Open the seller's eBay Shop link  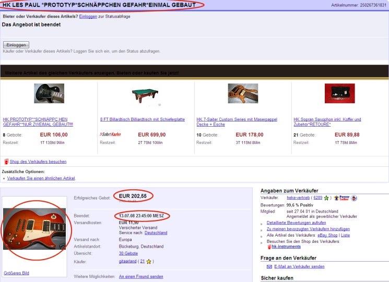[x=327, y=235]
